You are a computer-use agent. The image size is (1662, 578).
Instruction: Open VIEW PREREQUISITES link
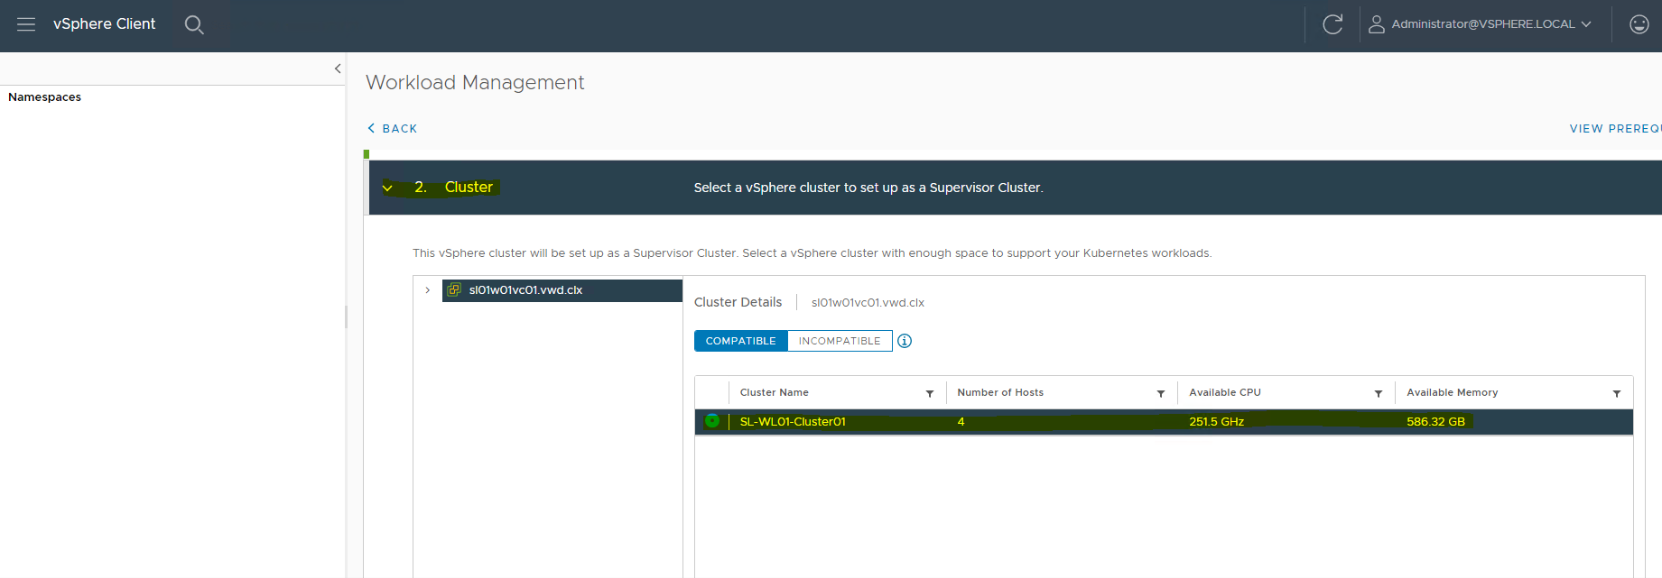coord(1615,128)
